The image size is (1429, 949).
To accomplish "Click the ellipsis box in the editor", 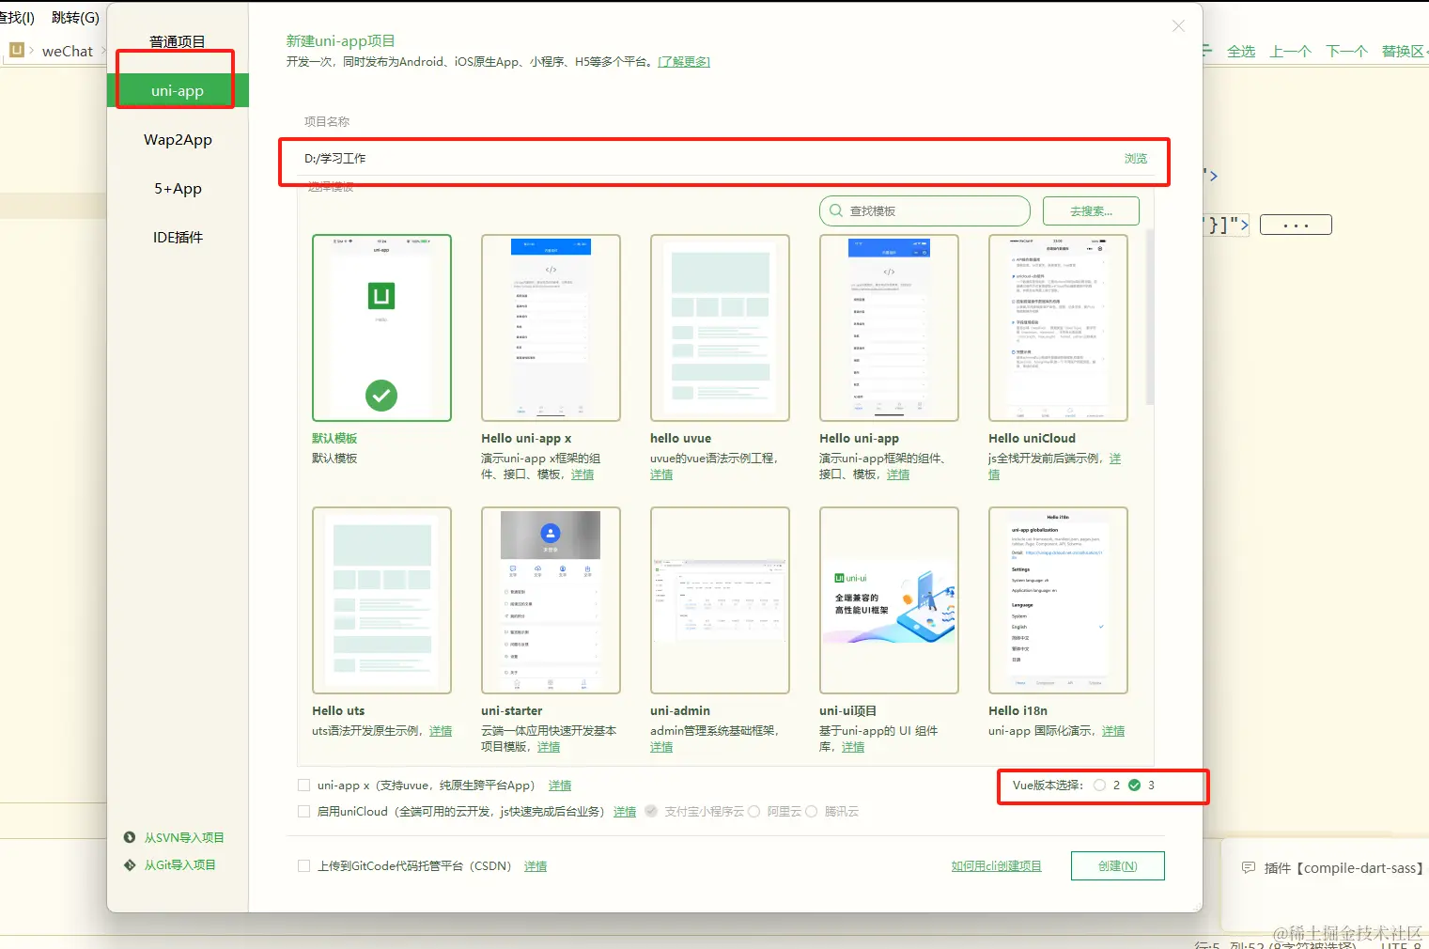I will point(1296,225).
